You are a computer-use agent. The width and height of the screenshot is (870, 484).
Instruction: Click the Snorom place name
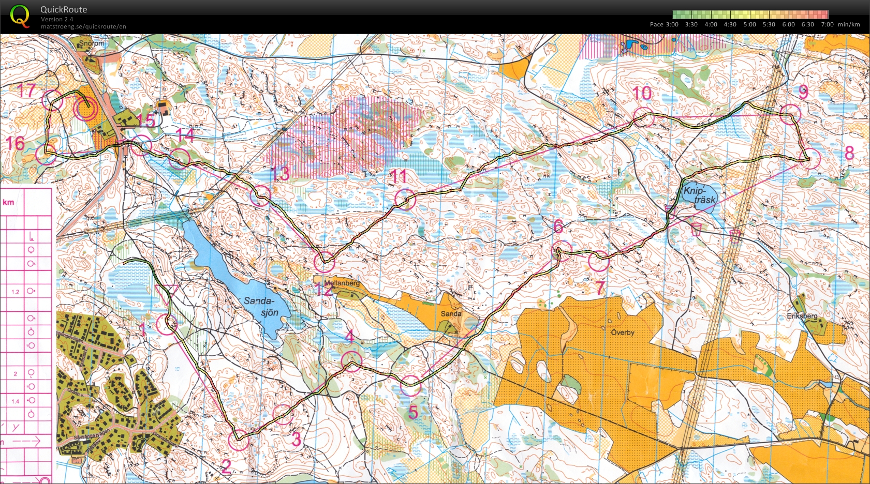[x=92, y=43]
